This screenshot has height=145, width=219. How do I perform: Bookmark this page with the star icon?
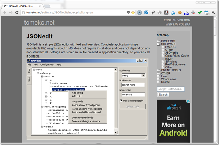click(x=133, y=13)
